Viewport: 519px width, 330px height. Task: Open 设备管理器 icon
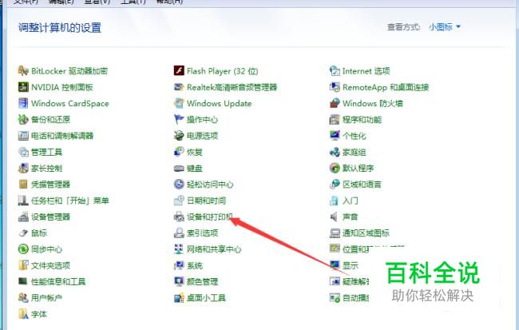tap(23, 217)
